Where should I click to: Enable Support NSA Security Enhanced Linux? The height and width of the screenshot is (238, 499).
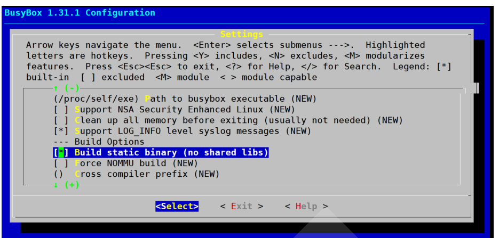tap(61, 110)
